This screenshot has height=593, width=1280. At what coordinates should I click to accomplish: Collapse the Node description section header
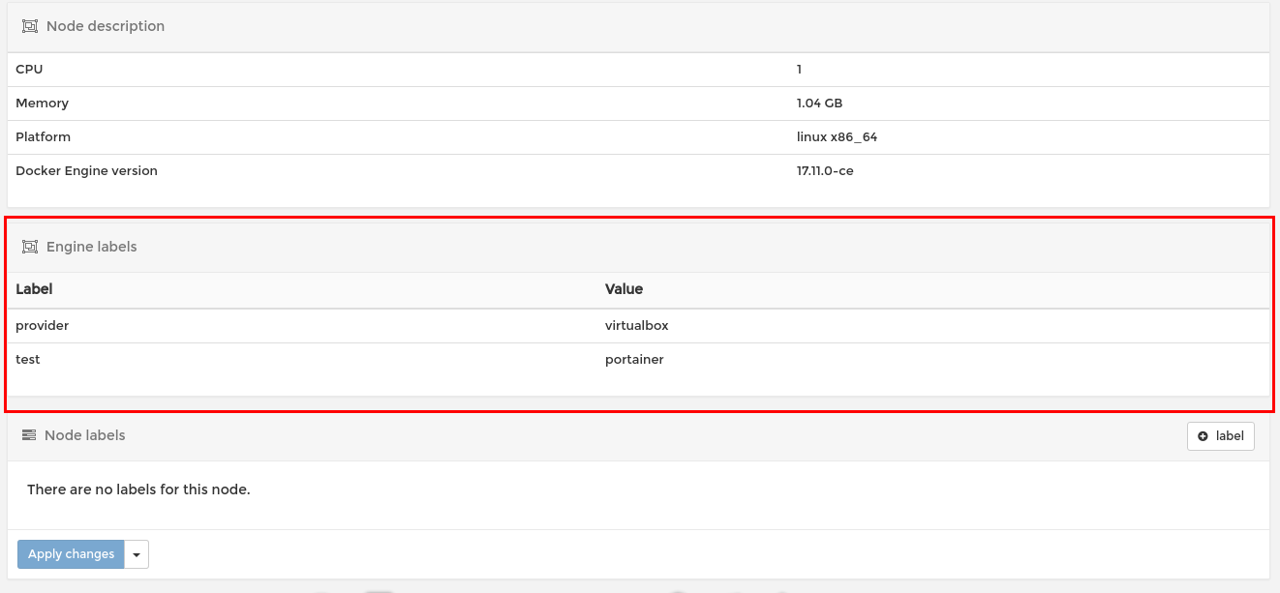tap(106, 26)
